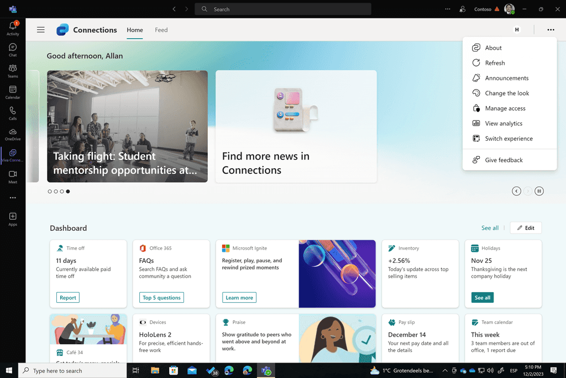Go to previous news carousel slide
The image size is (566, 378).
(516, 191)
